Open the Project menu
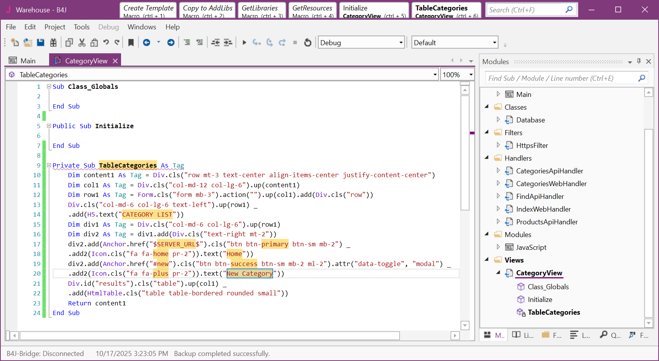 [x=55, y=27]
